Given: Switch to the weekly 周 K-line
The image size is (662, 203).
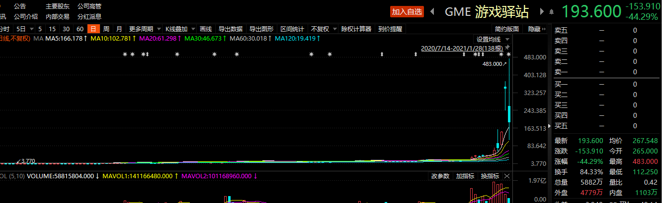Looking at the screenshot, I should click(106, 29).
